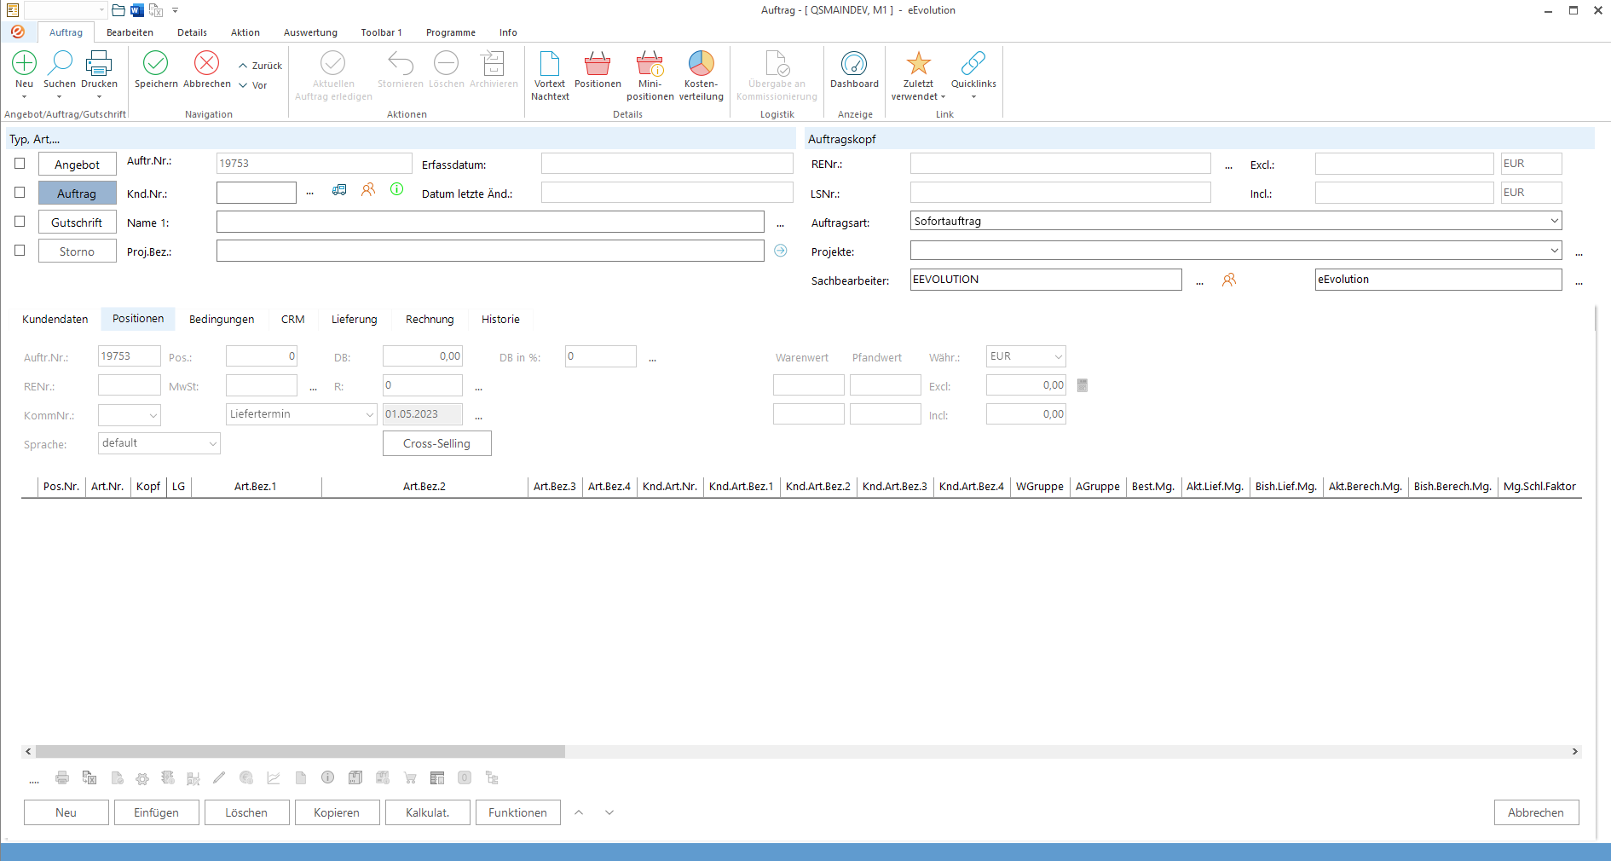Click horizontal scrollbar thumb of positions grid

click(300, 752)
